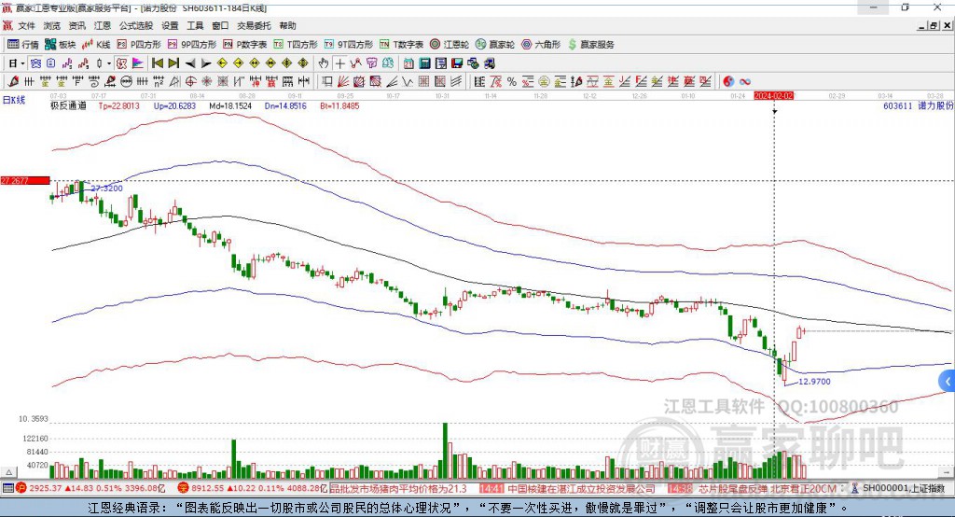Click the 沪 index status icon
955x517 pixels.
point(21,488)
